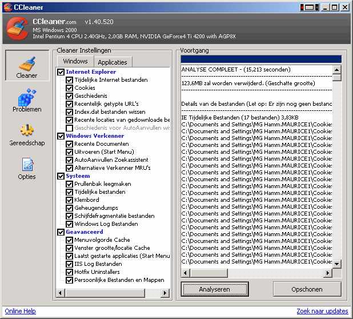Enable Geschiedenis voor AutoAanvullen checkbox
Screen dimensions: 353x319
[x=69, y=128]
